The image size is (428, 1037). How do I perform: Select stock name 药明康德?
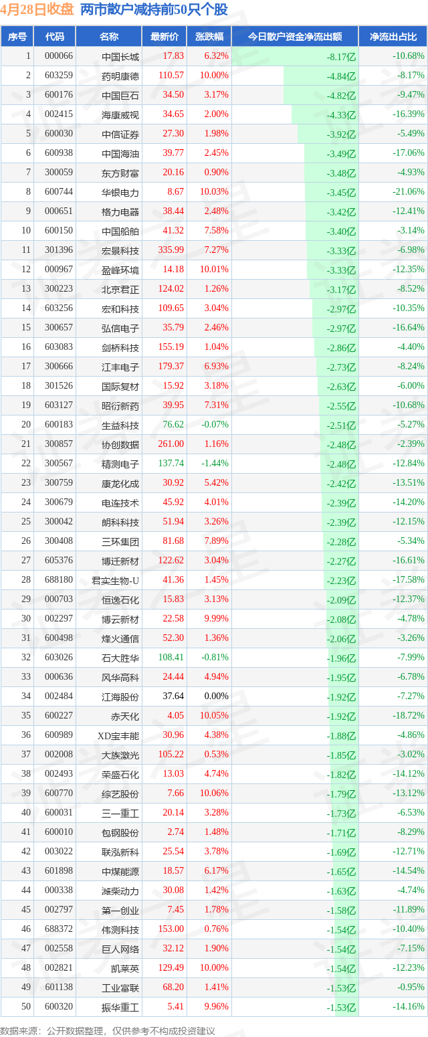[121, 76]
